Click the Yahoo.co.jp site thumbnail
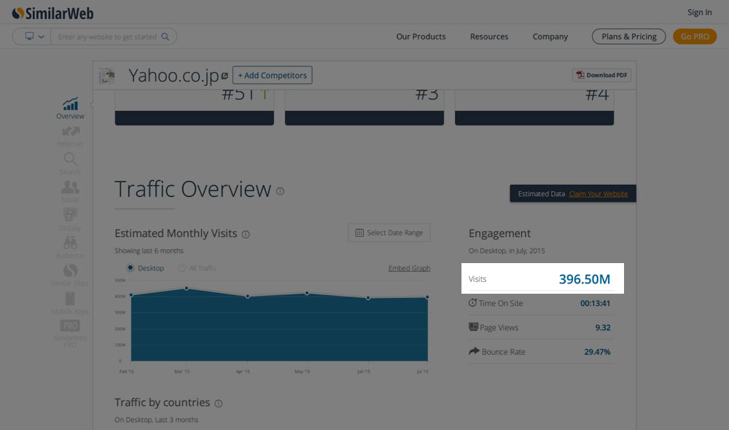 tap(107, 75)
